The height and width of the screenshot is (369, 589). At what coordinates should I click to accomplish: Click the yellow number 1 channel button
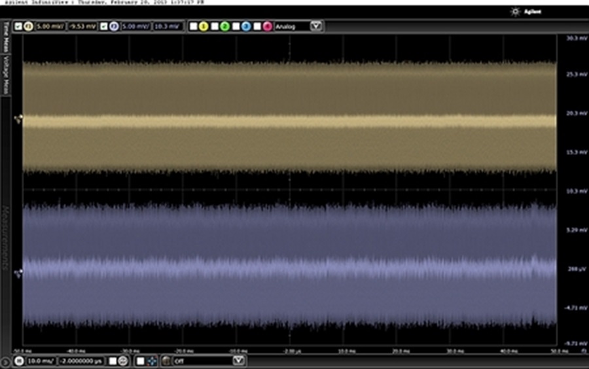pyautogui.click(x=204, y=26)
